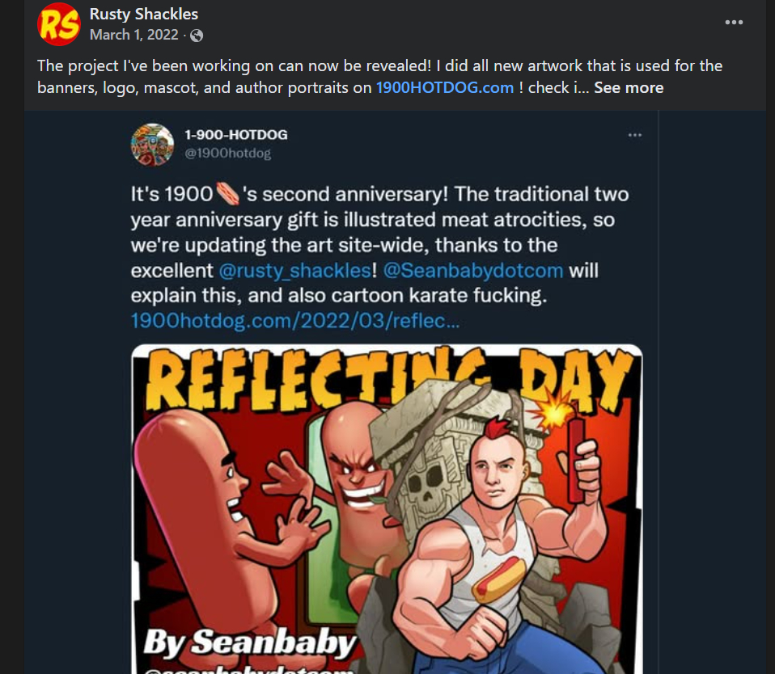Click the @1900hotdog handle
The width and height of the screenshot is (775, 674).
coord(228,153)
